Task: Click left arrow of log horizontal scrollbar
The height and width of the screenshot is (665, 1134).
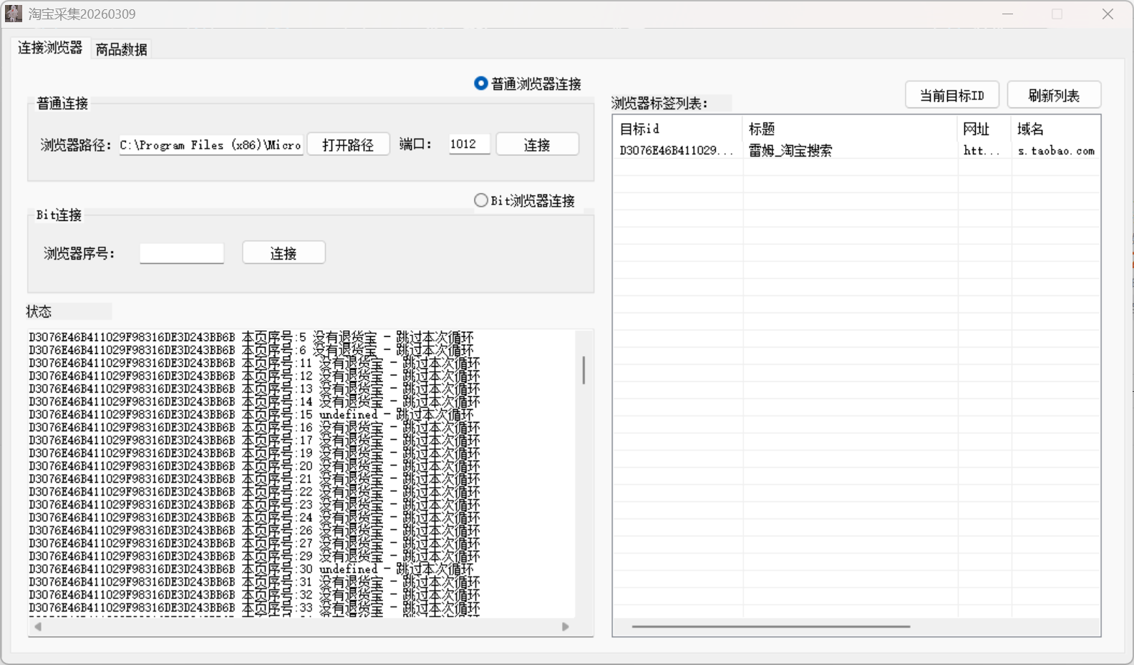Action: tap(38, 626)
